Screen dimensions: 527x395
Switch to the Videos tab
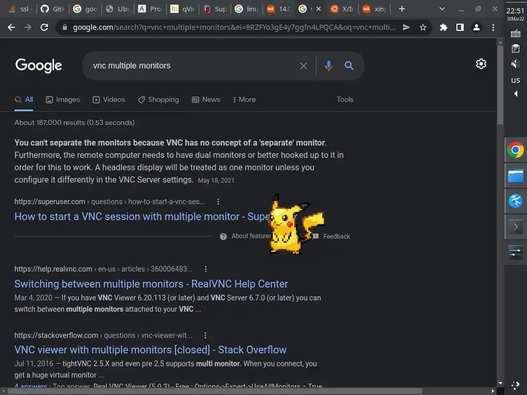tap(109, 99)
